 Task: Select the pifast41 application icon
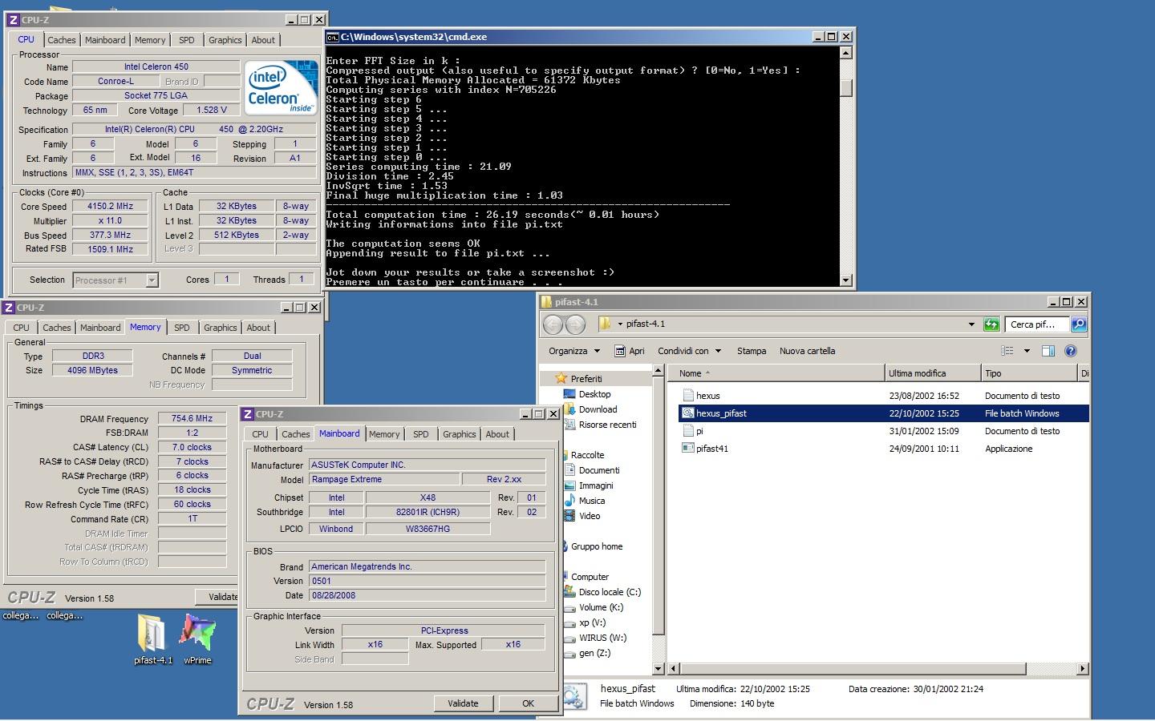[x=687, y=449]
